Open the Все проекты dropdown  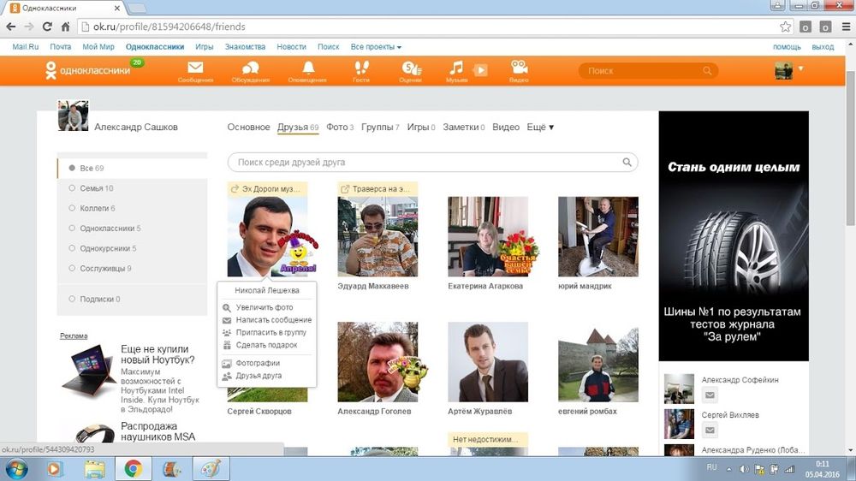(x=376, y=47)
